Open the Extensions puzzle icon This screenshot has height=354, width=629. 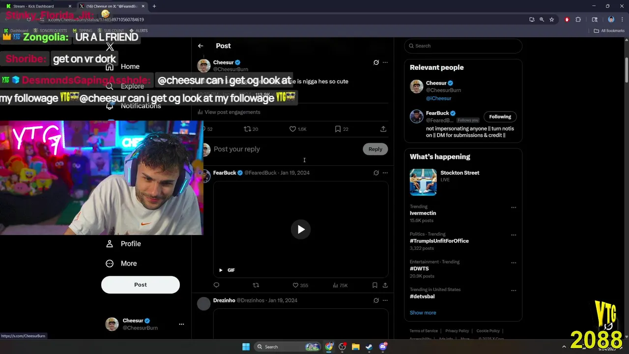578,20
